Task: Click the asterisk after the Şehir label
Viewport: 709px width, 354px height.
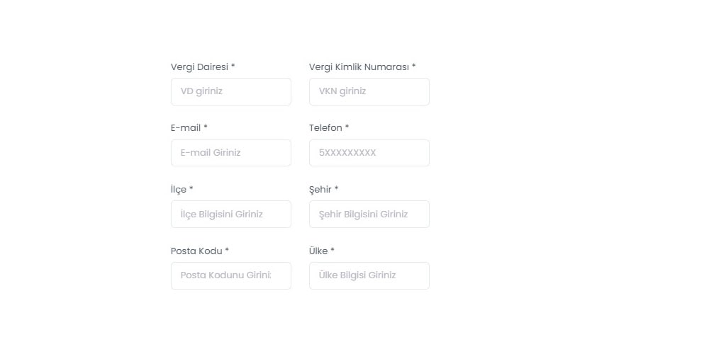Action: pyautogui.click(x=336, y=188)
